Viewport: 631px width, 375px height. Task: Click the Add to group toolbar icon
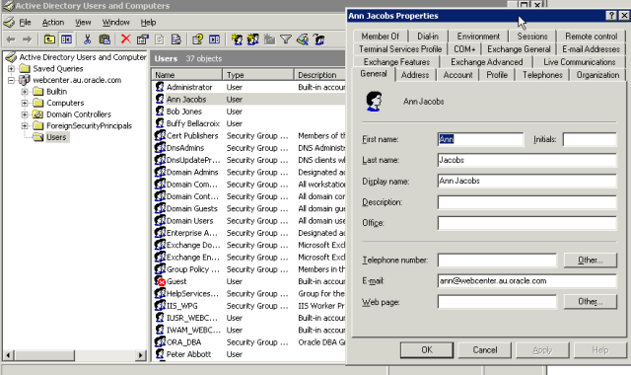(319, 39)
